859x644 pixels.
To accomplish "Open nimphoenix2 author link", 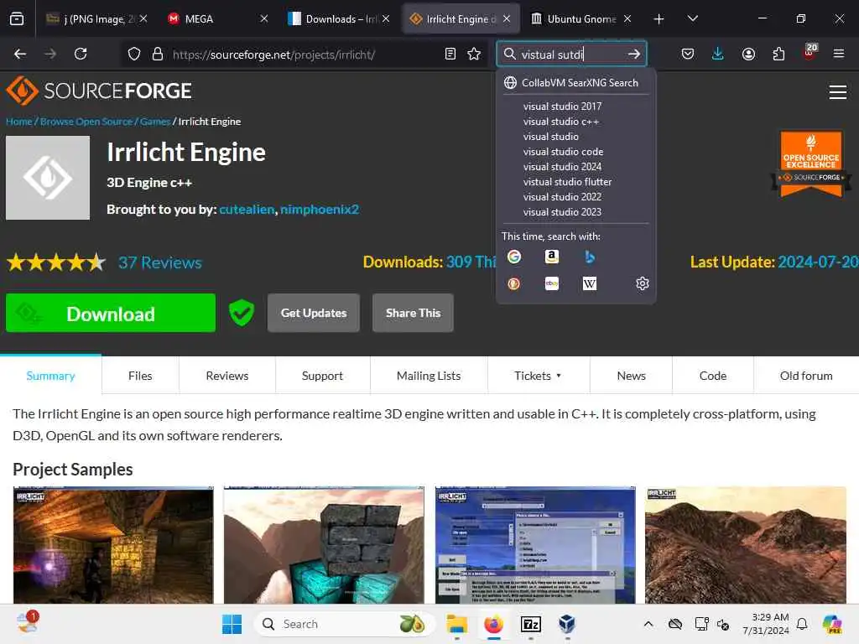I will coord(320,209).
